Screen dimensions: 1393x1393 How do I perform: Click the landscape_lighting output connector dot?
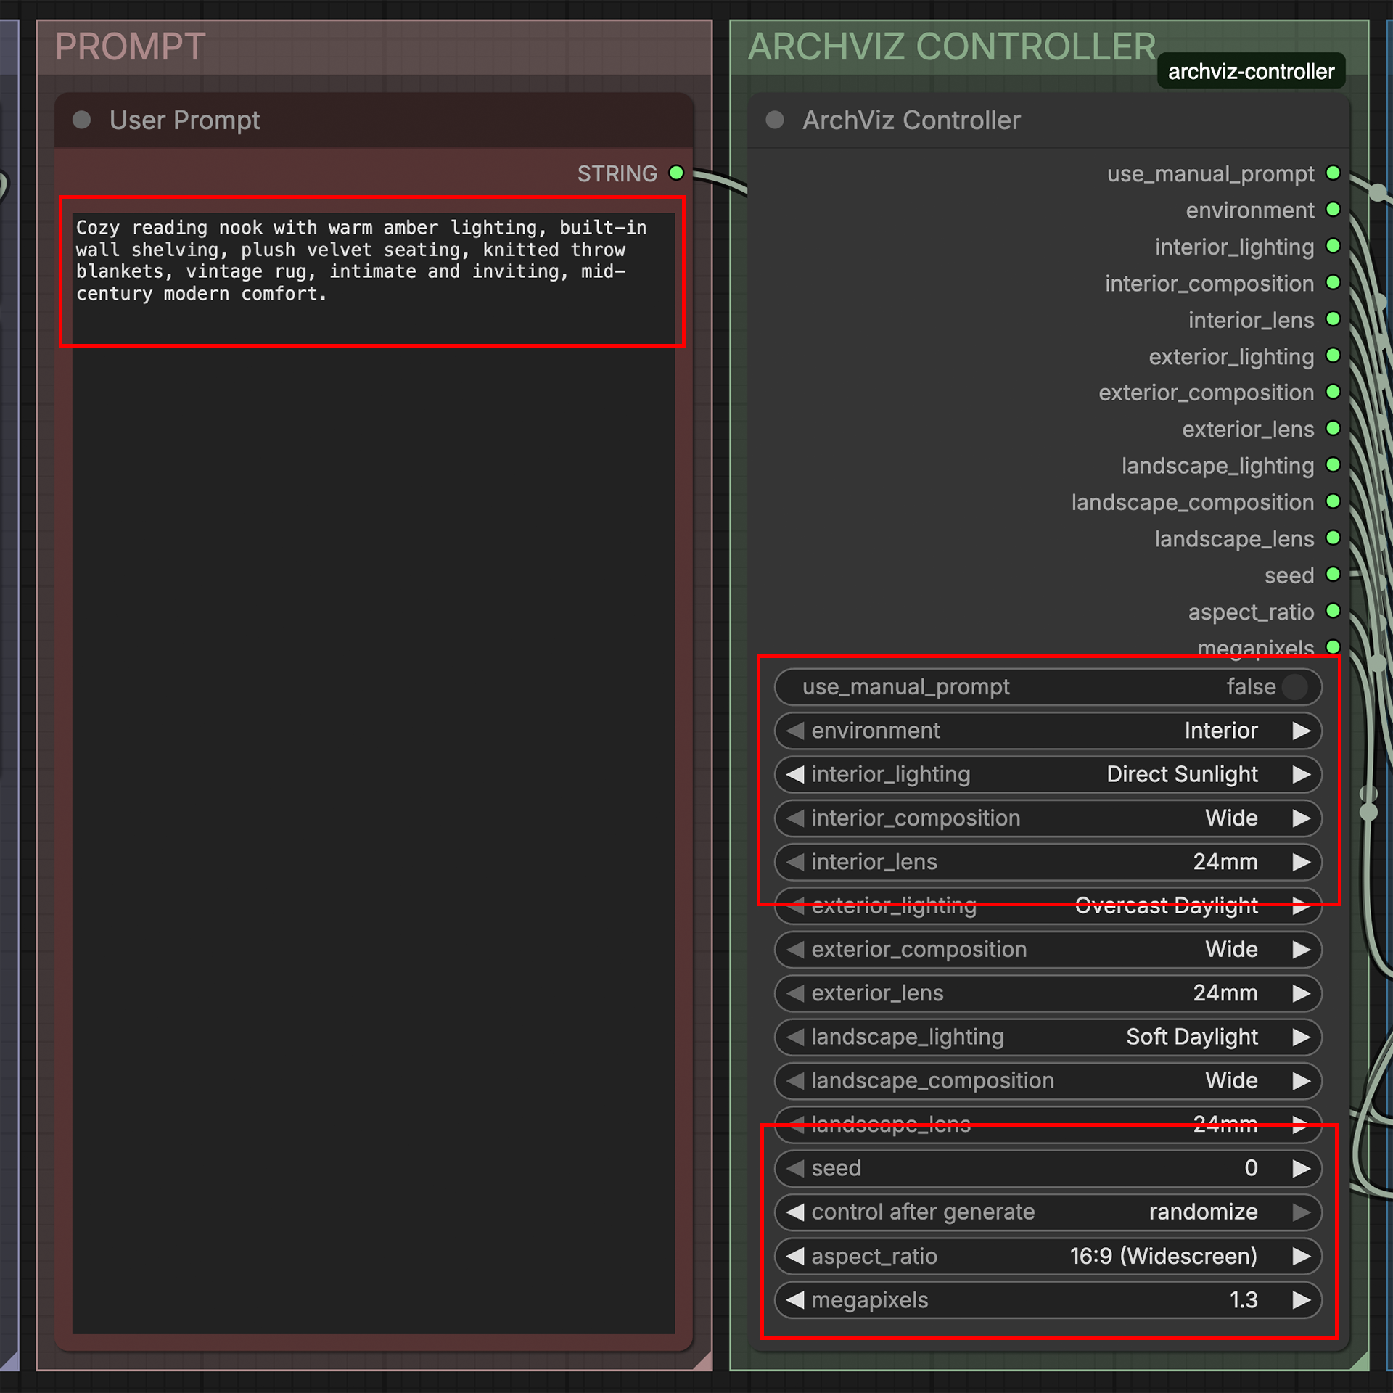pyautogui.click(x=1333, y=464)
